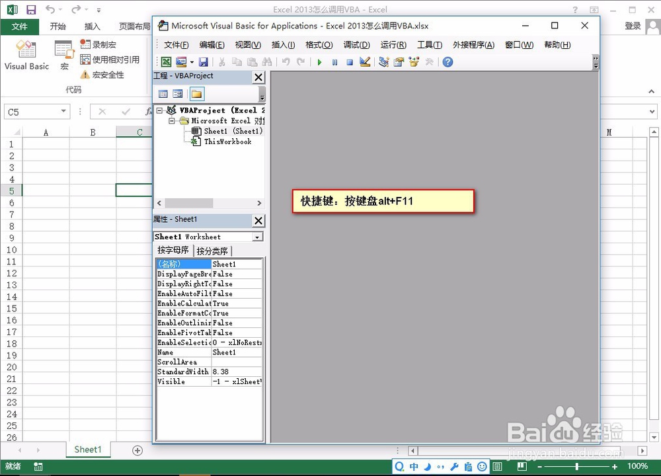Open VBA 视图(V) menu

248,45
